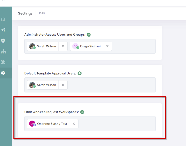This screenshot has height=146, width=186.
Task: Add a Default Template Approval user
Action: pos(80,73)
